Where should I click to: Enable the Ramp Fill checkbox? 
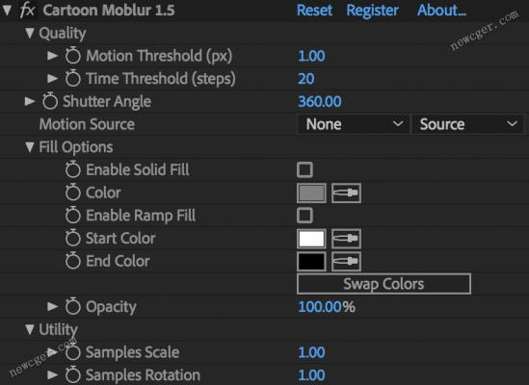(x=304, y=216)
